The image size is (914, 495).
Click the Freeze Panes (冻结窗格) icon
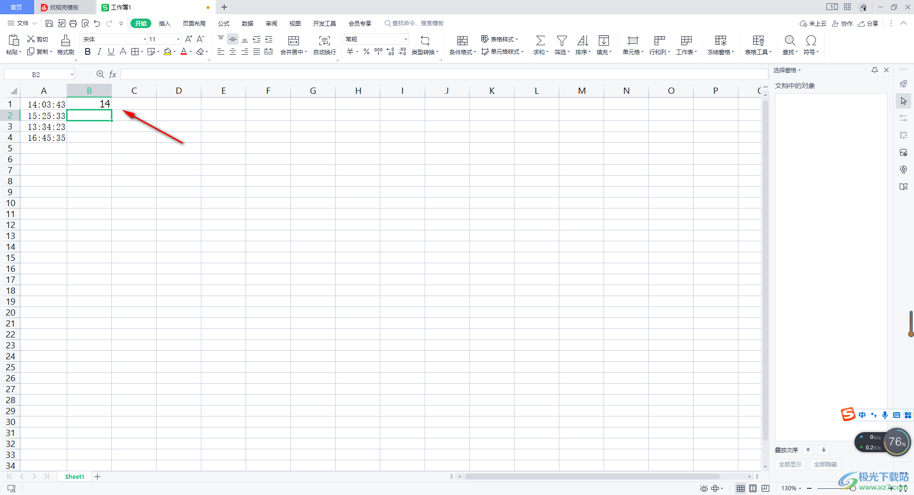pyautogui.click(x=721, y=40)
